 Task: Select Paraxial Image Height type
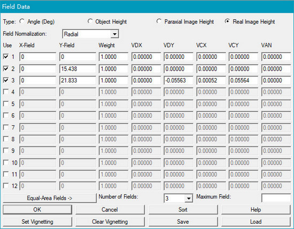159,21
